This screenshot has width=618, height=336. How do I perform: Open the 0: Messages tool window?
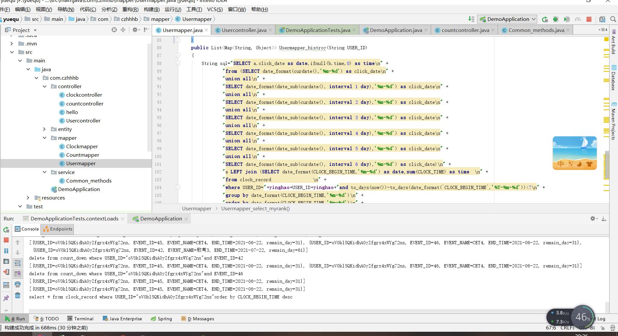198,319
